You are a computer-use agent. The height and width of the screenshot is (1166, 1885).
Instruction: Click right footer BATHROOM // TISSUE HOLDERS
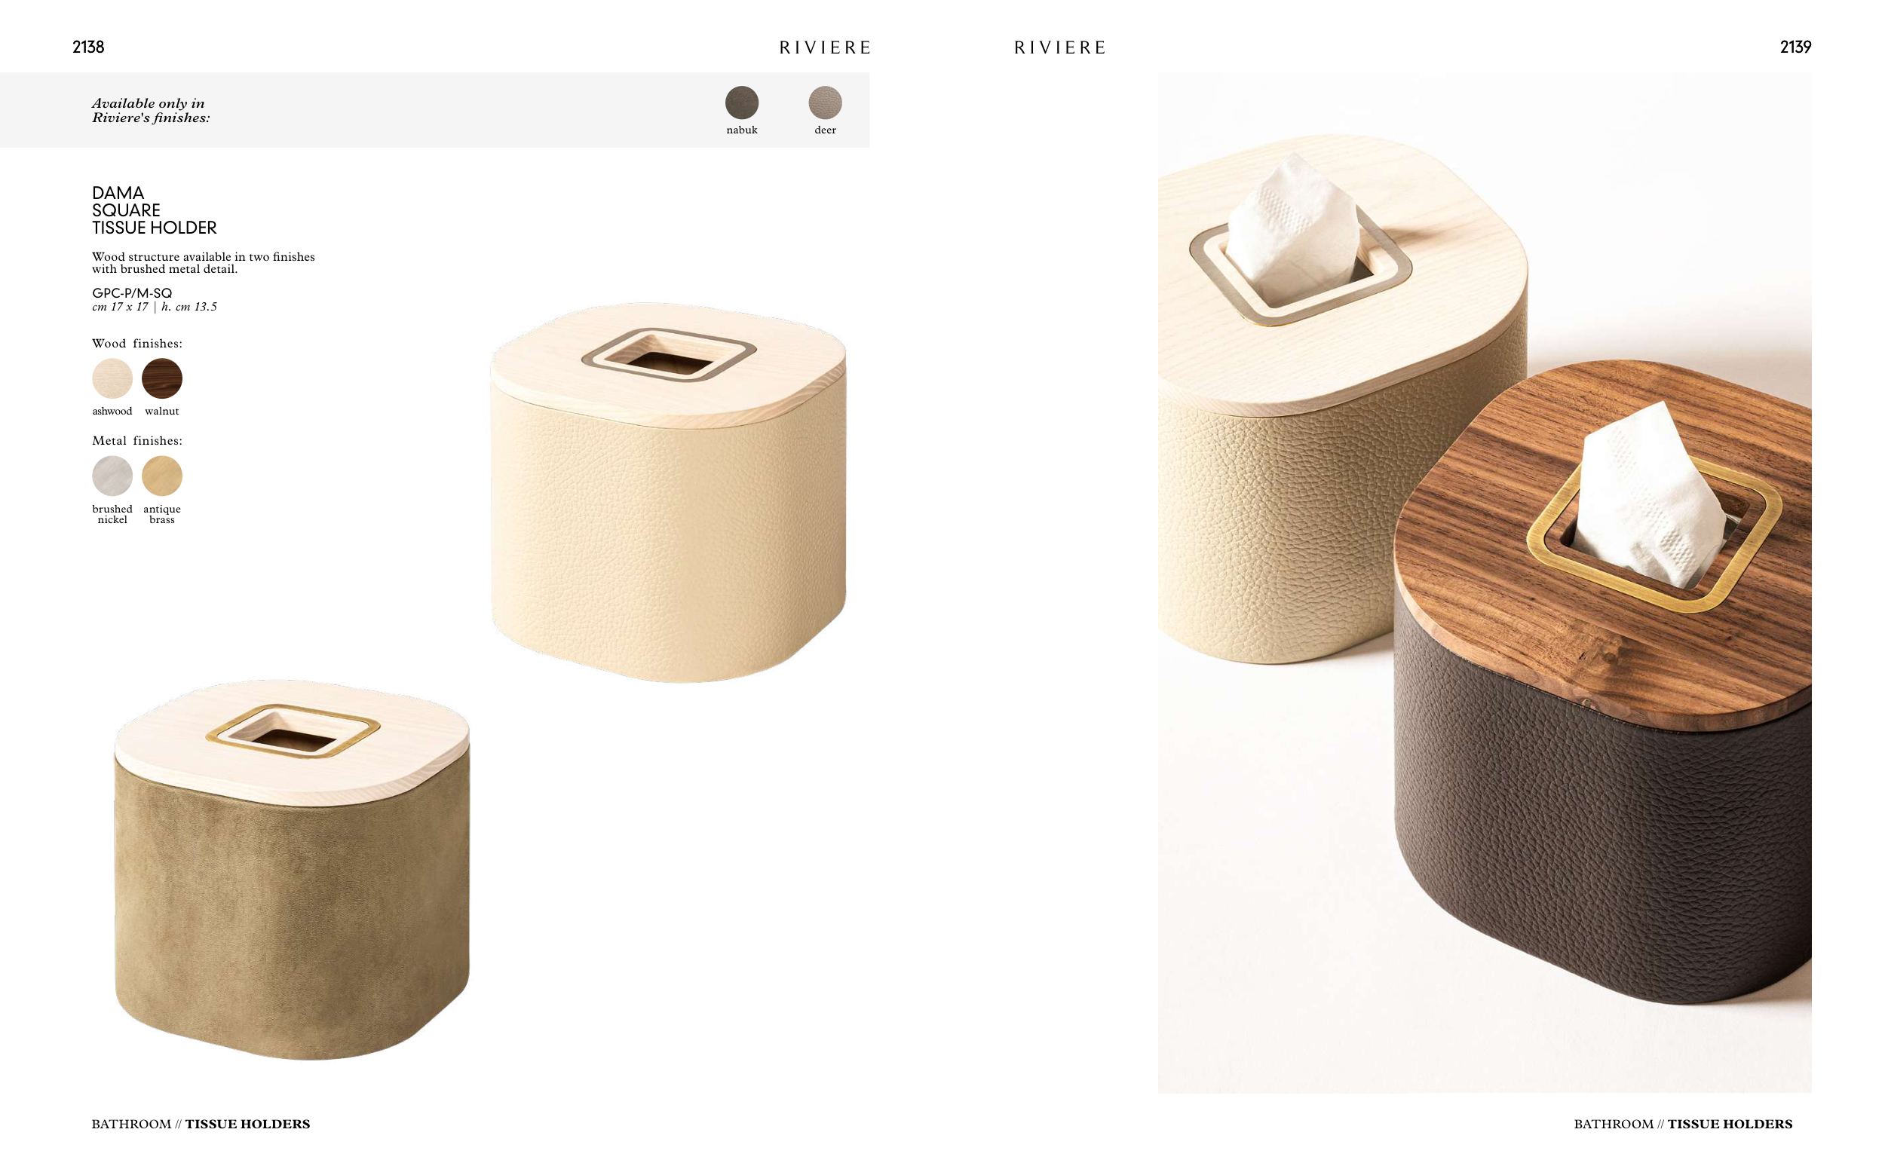[x=1683, y=1124]
